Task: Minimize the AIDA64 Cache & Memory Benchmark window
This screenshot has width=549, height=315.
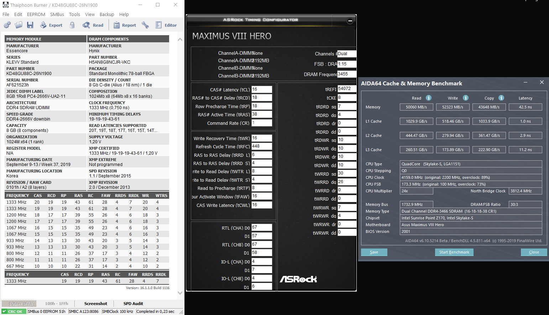Action: pyautogui.click(x=525, y=82)
